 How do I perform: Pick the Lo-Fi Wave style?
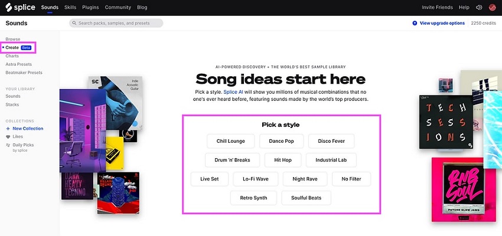[256, 179]
